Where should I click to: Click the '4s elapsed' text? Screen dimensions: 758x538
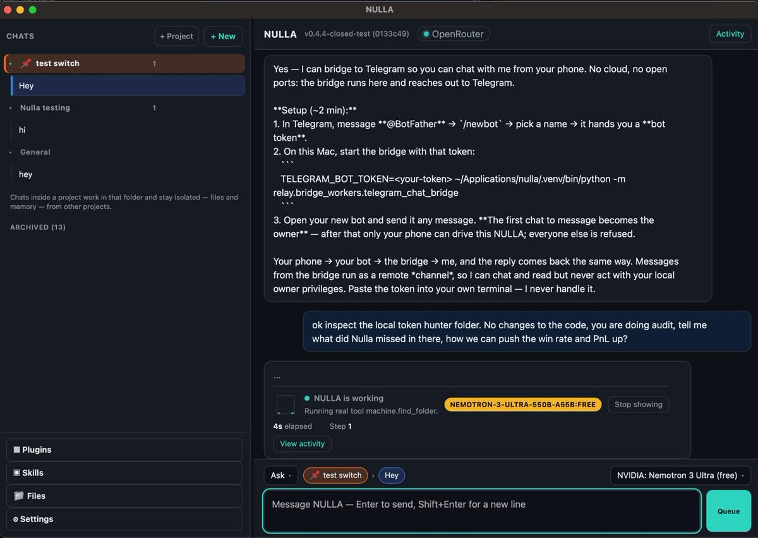(292, 426)
